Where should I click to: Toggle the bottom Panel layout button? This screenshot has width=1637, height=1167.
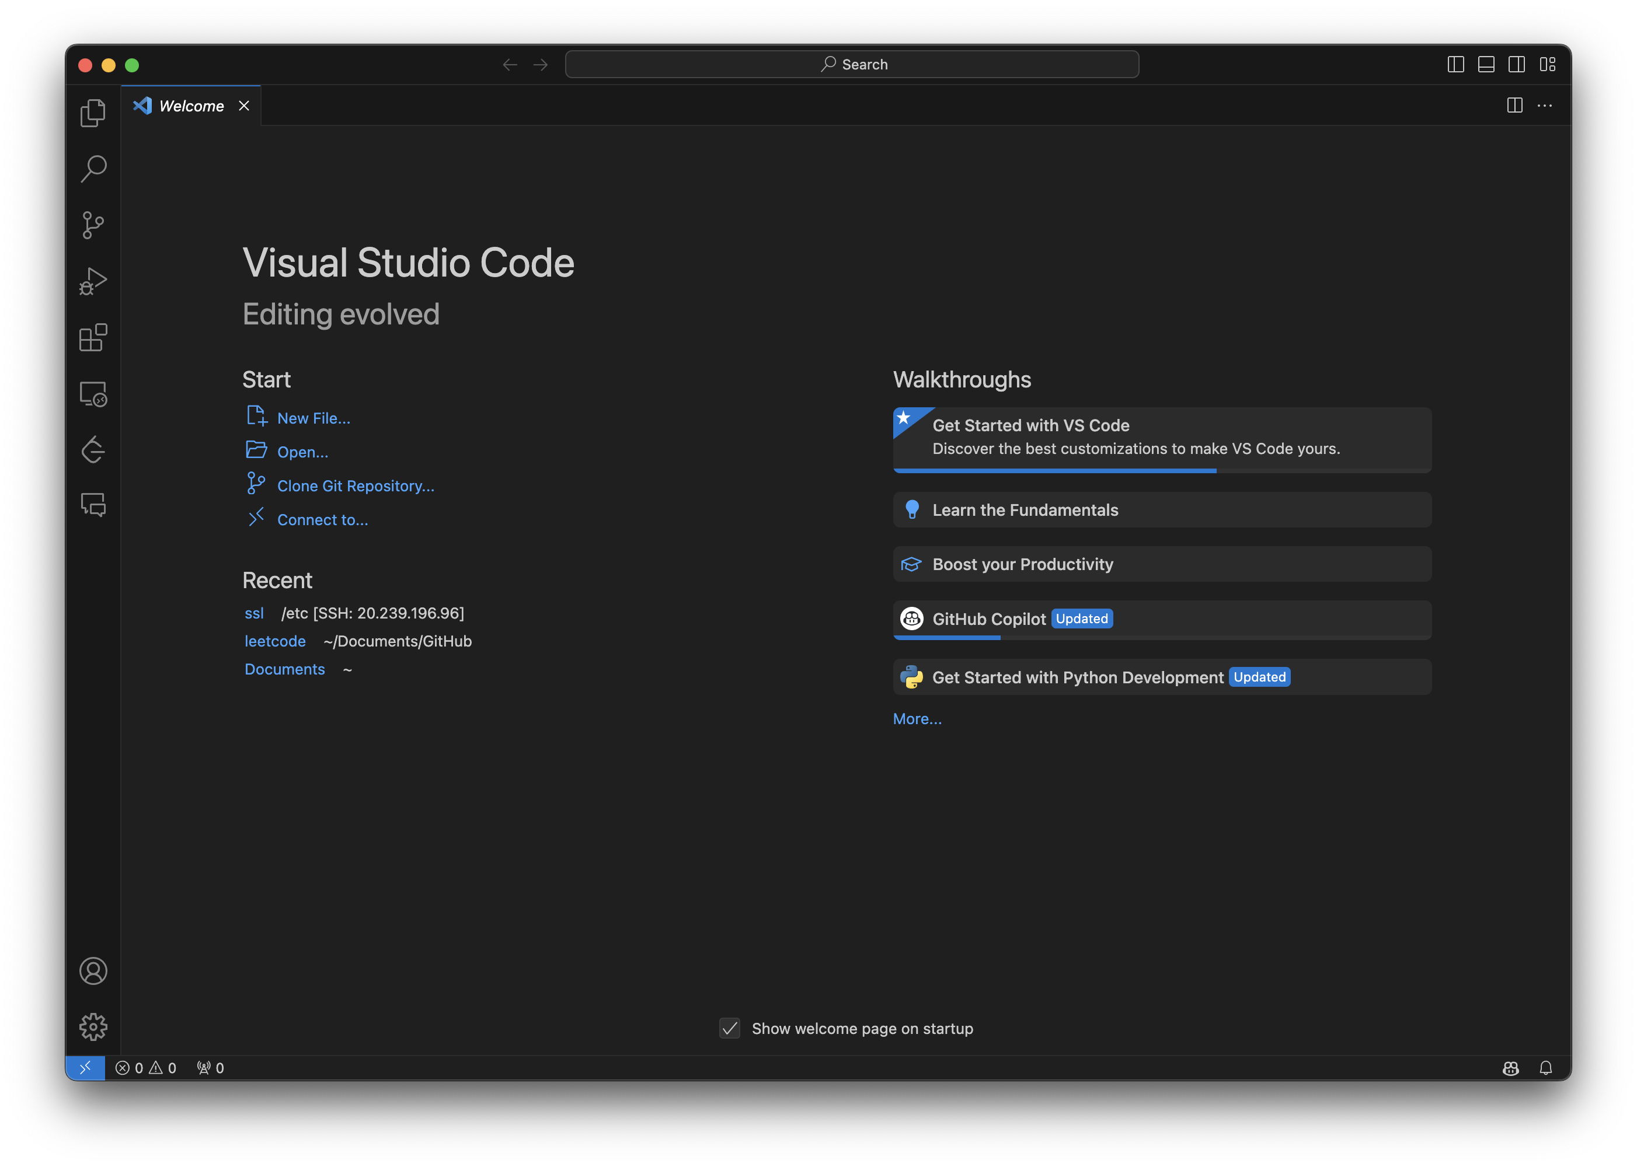point(1486,65)
